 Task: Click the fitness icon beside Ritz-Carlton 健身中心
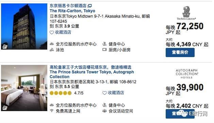coord(104,44)
